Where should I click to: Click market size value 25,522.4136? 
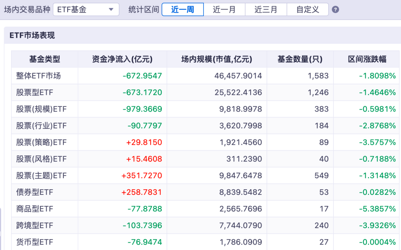238,92
